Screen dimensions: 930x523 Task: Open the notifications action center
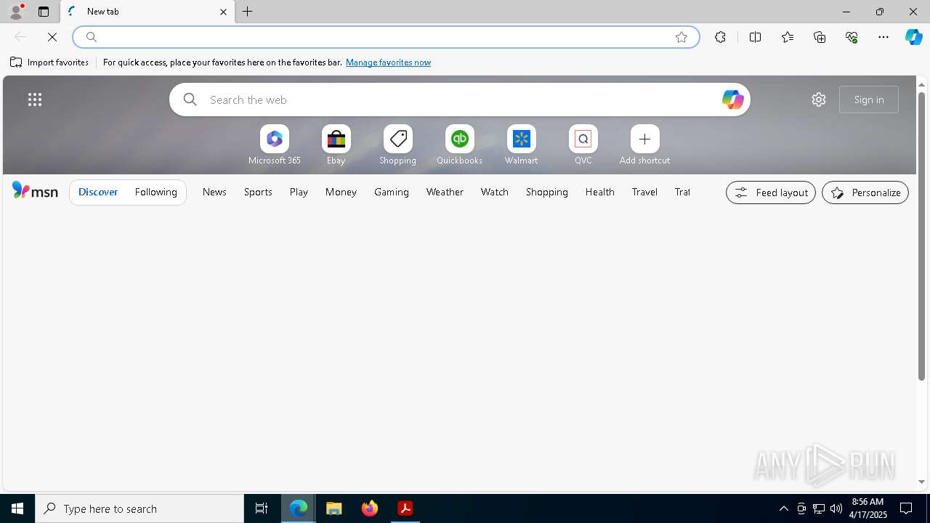click(906, 508)
